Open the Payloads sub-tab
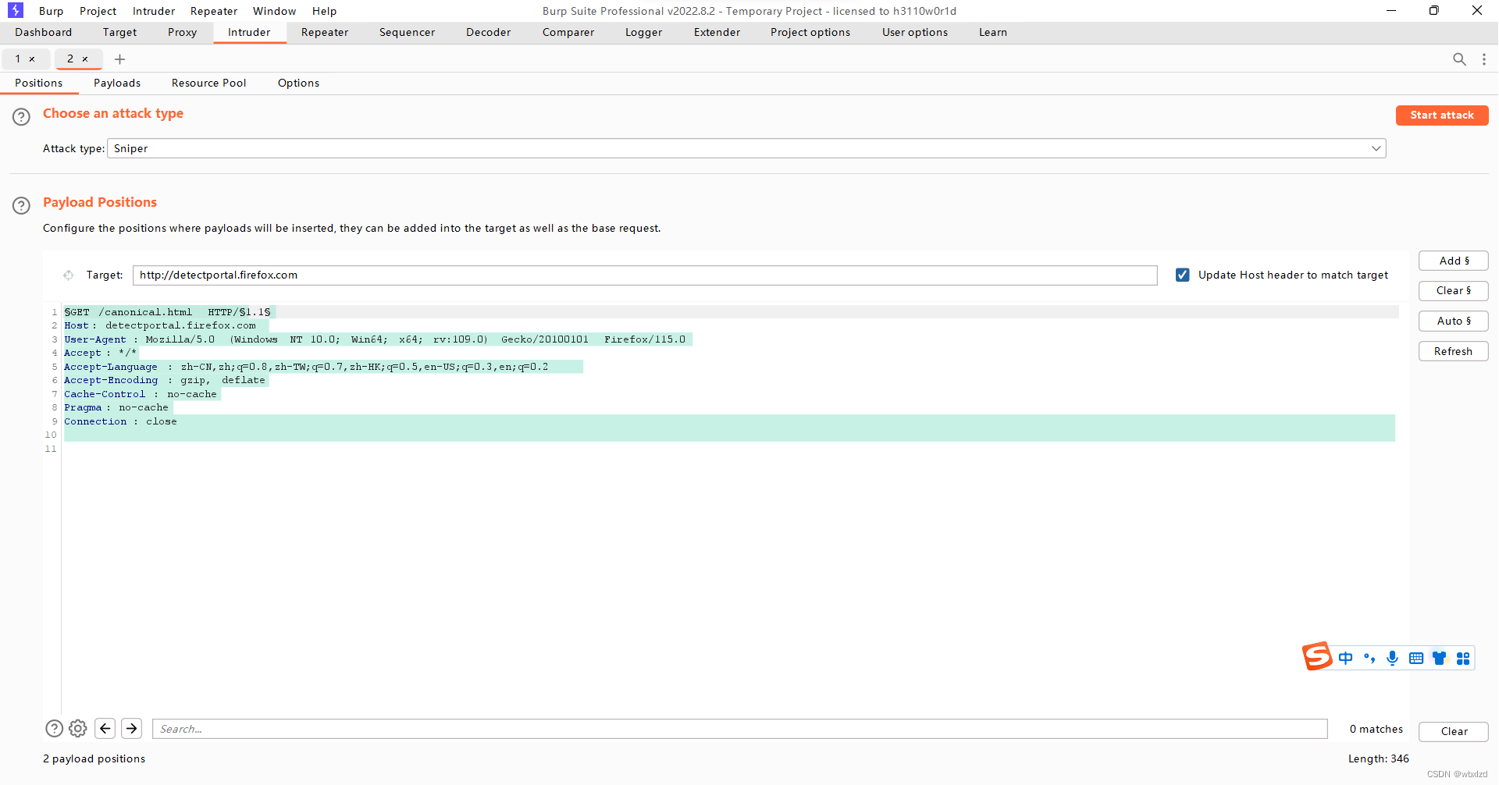The height and width of the screenshot is (785, 1499). (117, 83)
